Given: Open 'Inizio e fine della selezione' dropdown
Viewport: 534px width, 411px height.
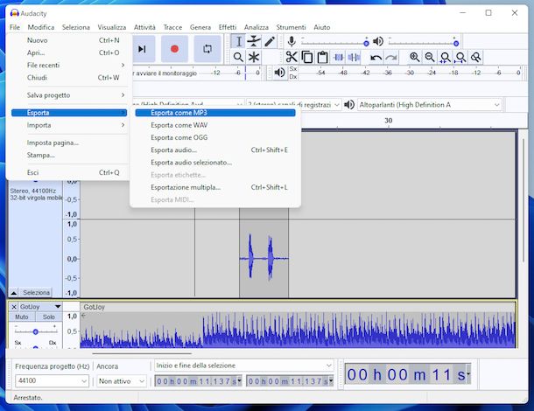Looking at the screenshot, I should (244, 366).
